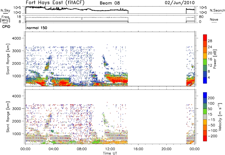225x155 pixels.
Task: Click the '08:00' time axis tick label
Action: click(82, 149)
